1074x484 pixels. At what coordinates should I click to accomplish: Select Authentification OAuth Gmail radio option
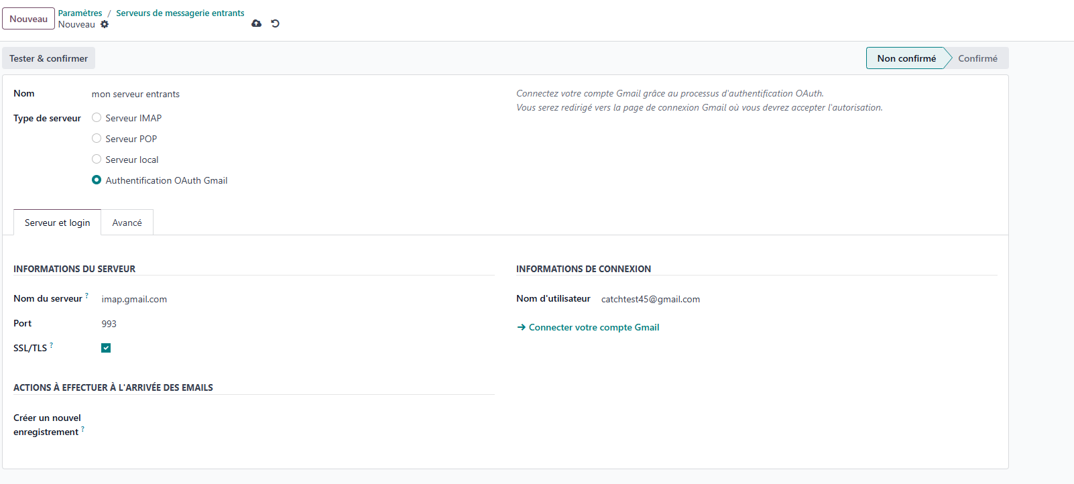pos(97,180)
